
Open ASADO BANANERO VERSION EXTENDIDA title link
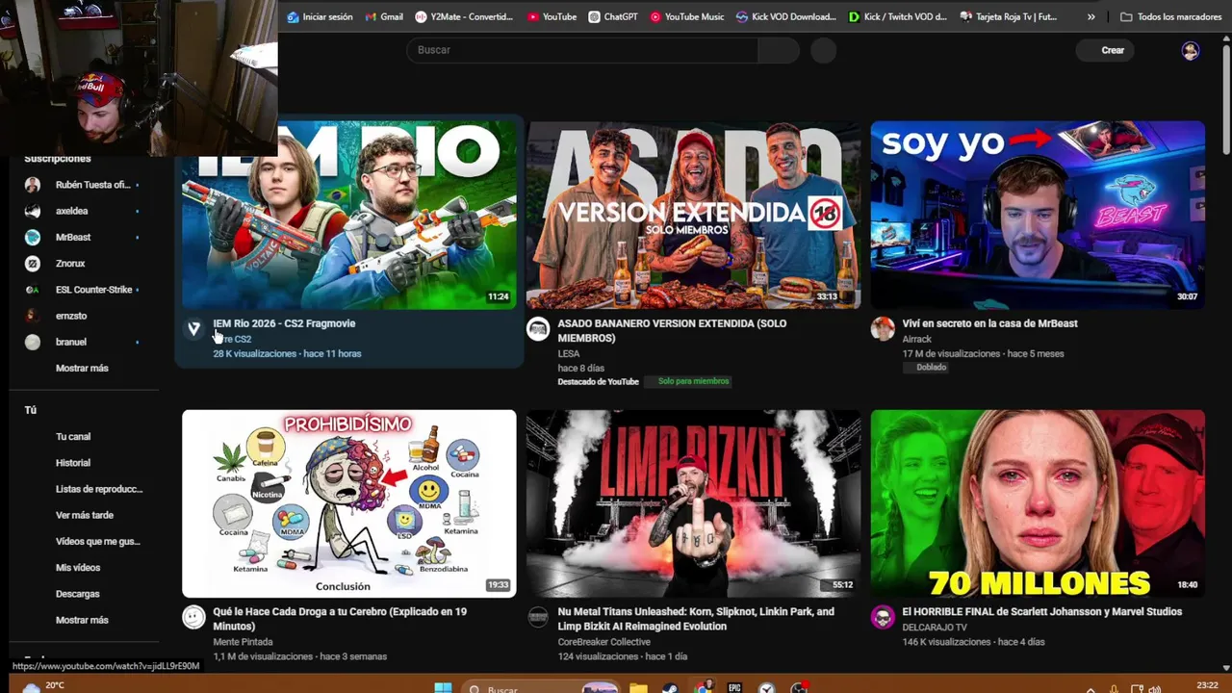click(x=672, y=330)
